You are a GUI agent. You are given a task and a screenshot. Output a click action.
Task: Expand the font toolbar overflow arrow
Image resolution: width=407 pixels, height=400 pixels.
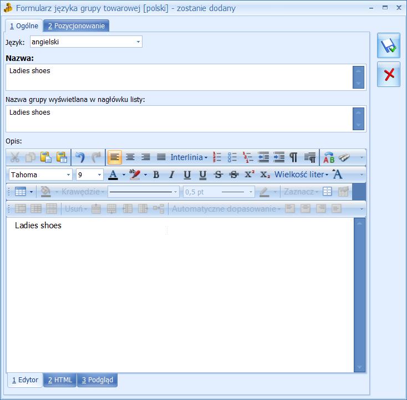coord(362,175)
